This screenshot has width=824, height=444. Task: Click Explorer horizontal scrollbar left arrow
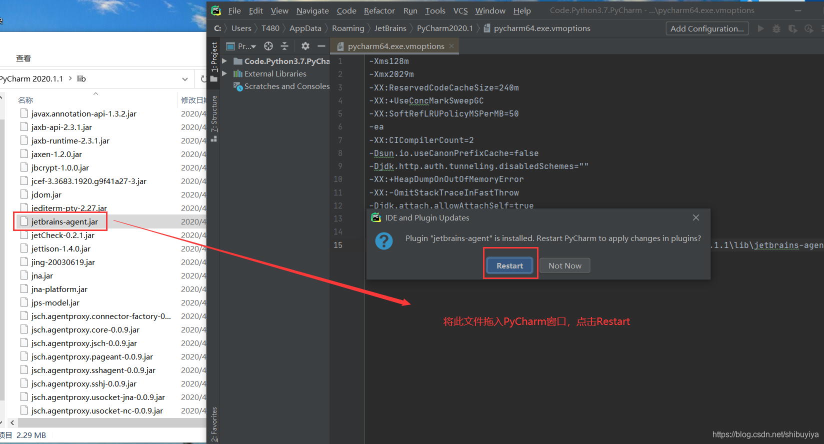[x=12, y=422]
